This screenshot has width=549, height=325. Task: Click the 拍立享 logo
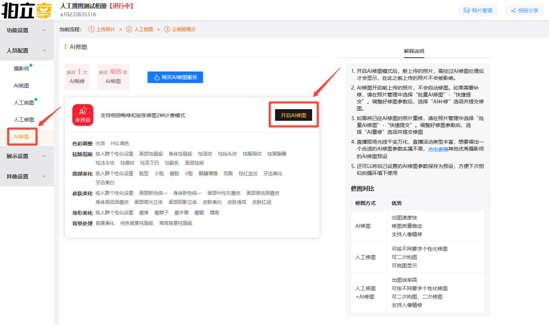pyautogui.click(x=27, y=10)
